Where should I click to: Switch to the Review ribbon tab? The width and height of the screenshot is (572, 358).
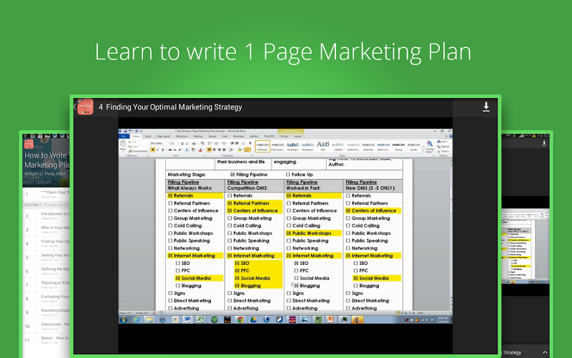click(x=212, y=136)
